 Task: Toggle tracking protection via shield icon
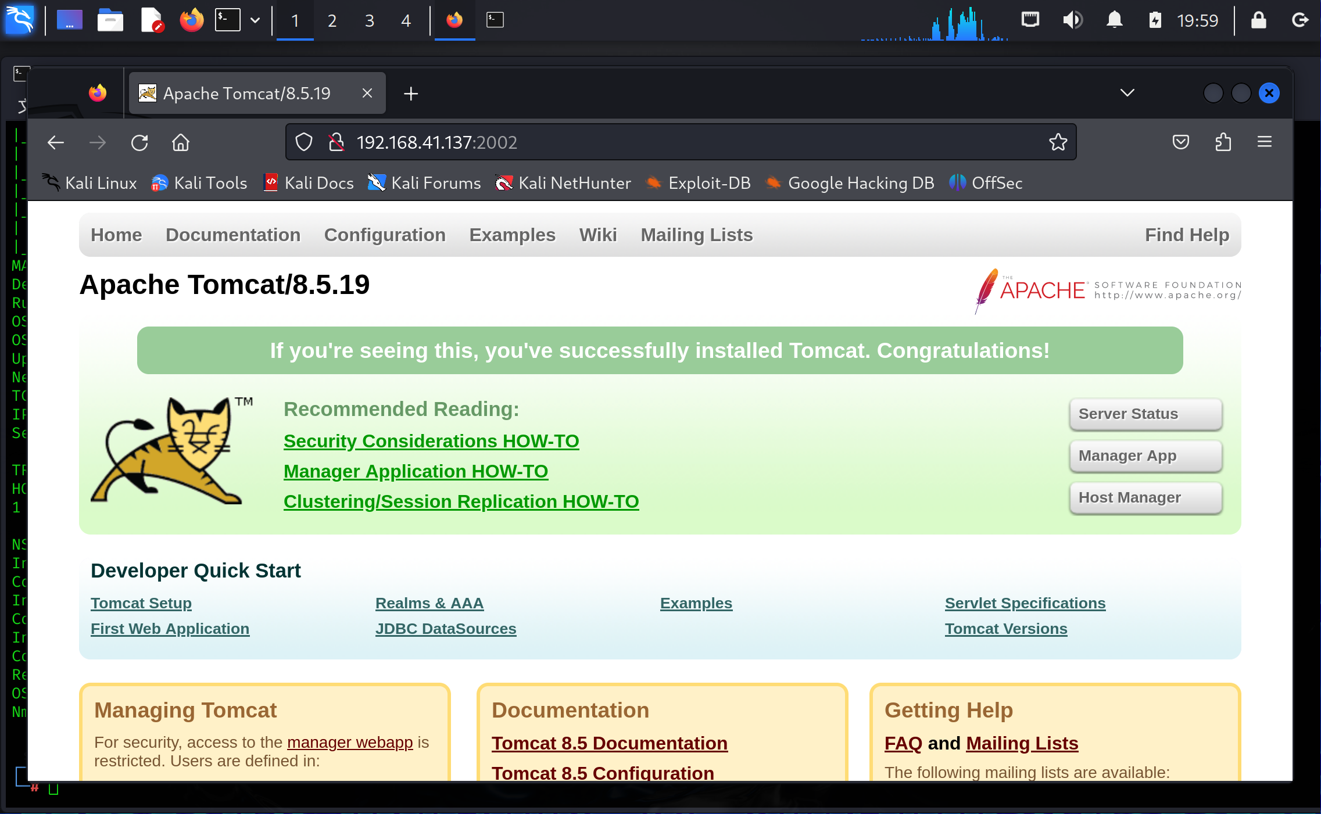coord(303,142)
